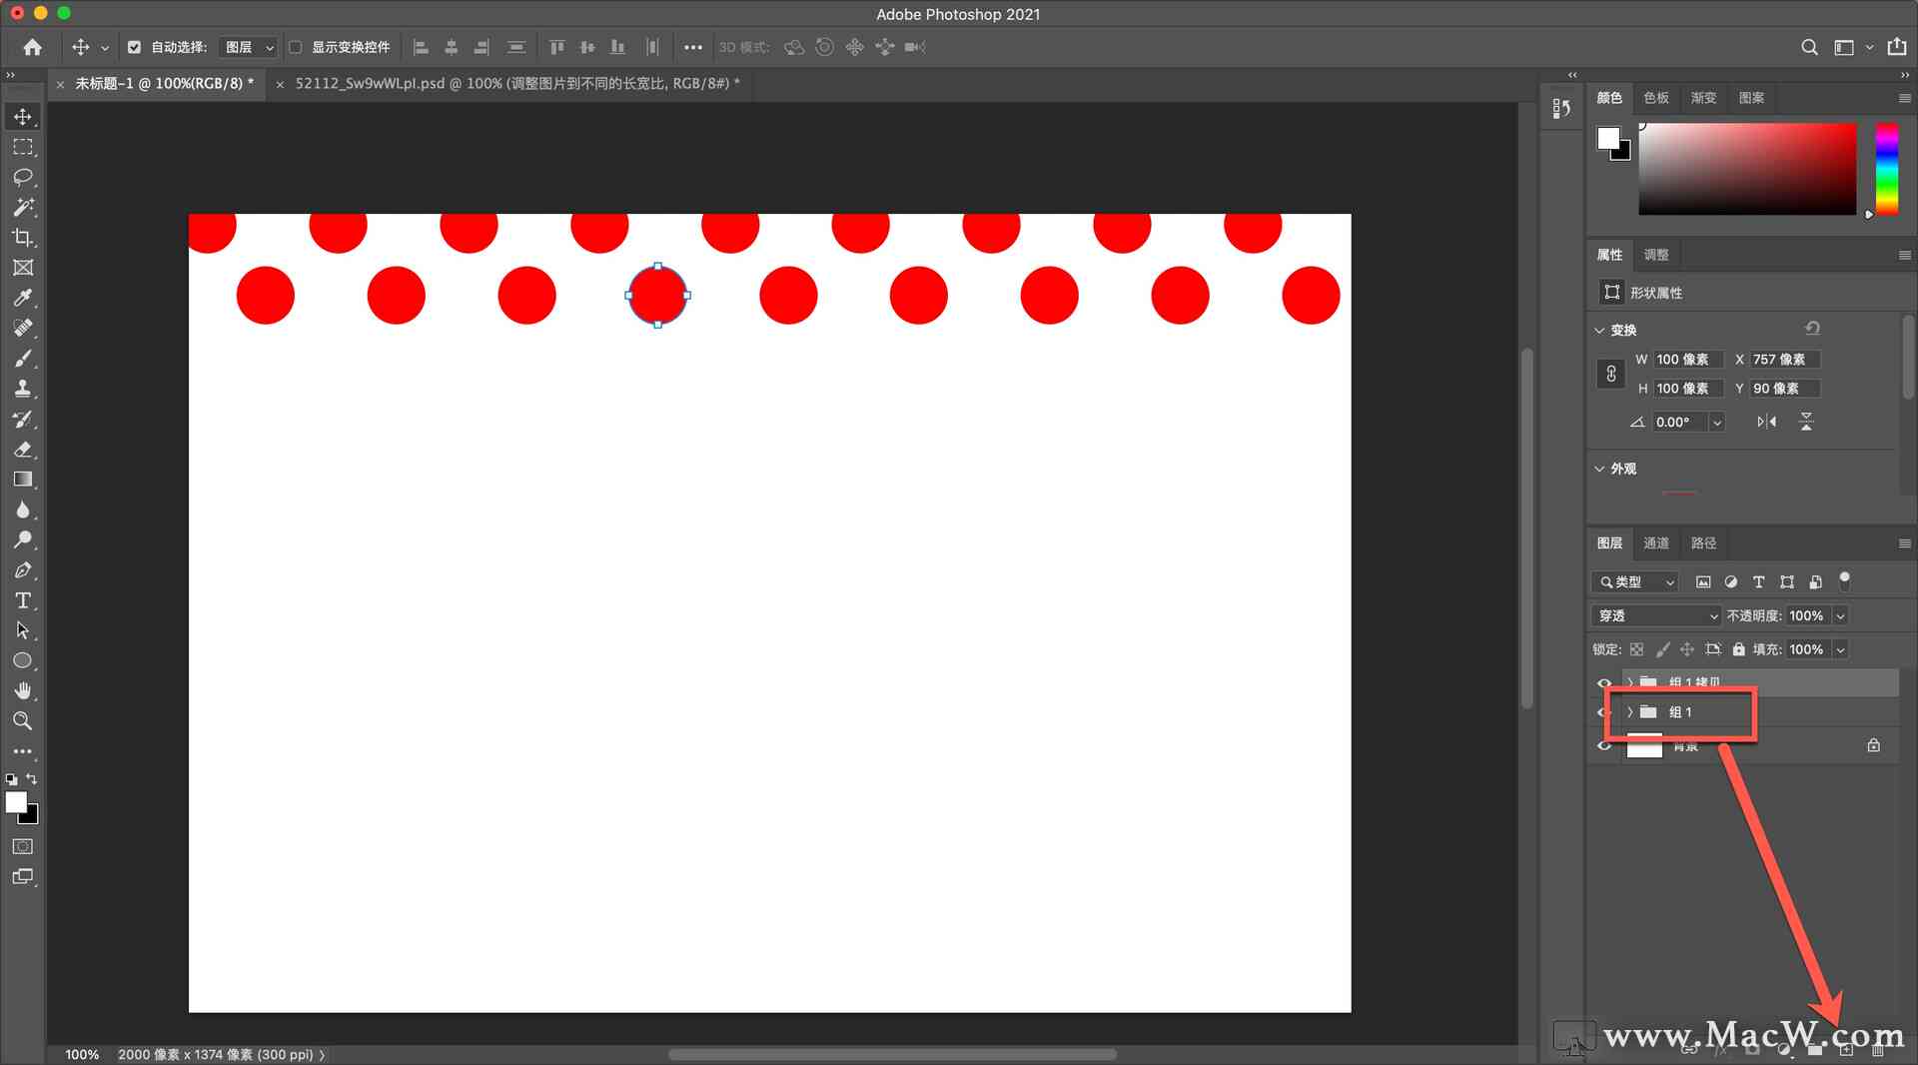1918x1065 pixels.
Task: Select the Frame tool
Action: (x=23, y=268)
